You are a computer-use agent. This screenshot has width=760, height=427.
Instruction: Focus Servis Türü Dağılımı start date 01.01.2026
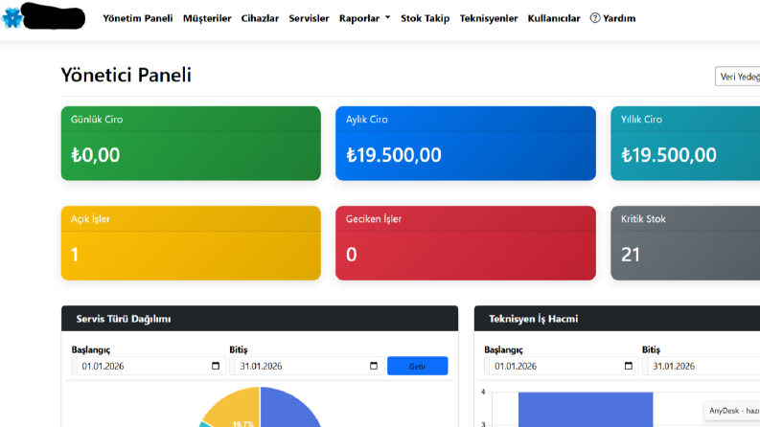(149, 366)
